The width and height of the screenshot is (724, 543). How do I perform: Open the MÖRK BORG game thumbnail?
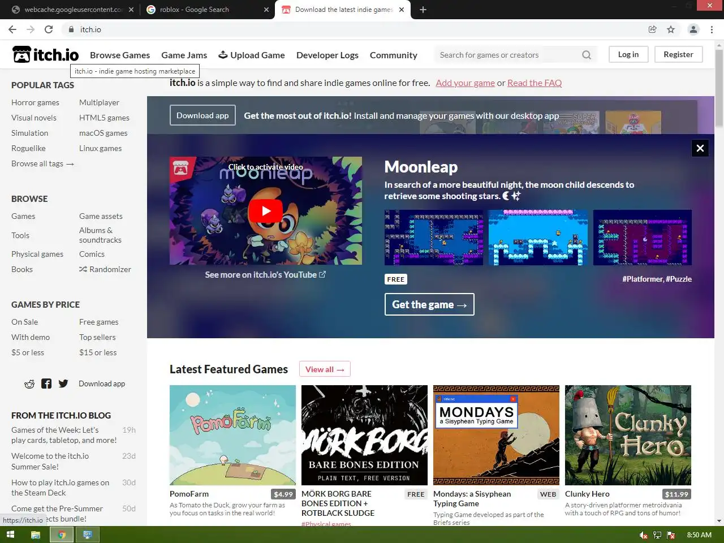click(x=364, y=435)
